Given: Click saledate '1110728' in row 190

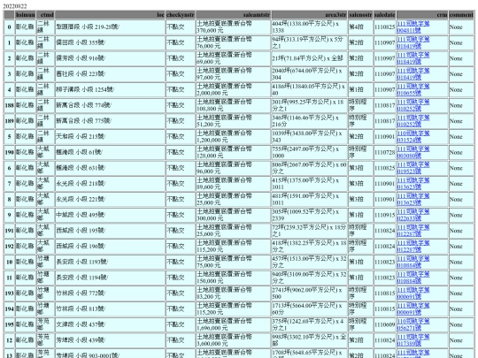Looking at the screenshot, I should (384, 152).
